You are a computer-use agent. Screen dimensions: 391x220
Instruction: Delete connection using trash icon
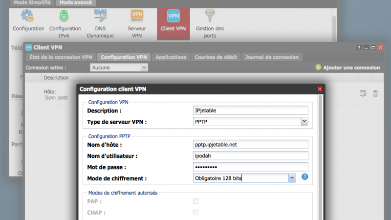pos(375,93)
